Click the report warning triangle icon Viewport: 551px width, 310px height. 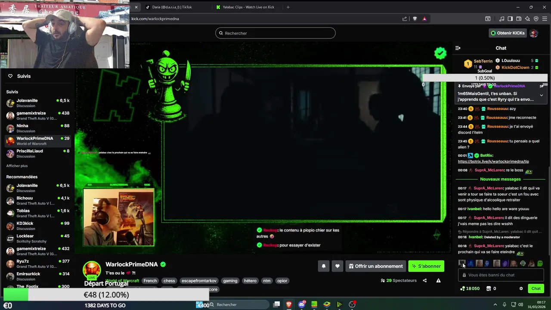438,281
